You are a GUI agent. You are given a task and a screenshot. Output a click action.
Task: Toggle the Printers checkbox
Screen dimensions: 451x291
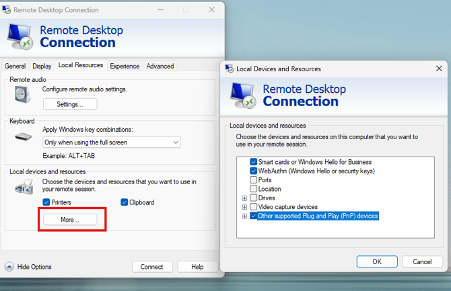click(46, 202)
